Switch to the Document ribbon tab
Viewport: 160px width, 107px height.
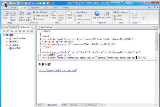click(x=35, y=8)
